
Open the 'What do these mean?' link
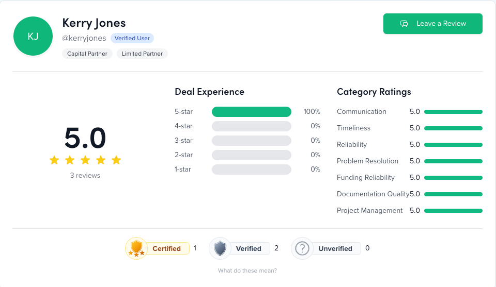pyautogui.click(x=247, y=271)
